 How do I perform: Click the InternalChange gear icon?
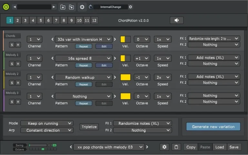coord(130,7)
